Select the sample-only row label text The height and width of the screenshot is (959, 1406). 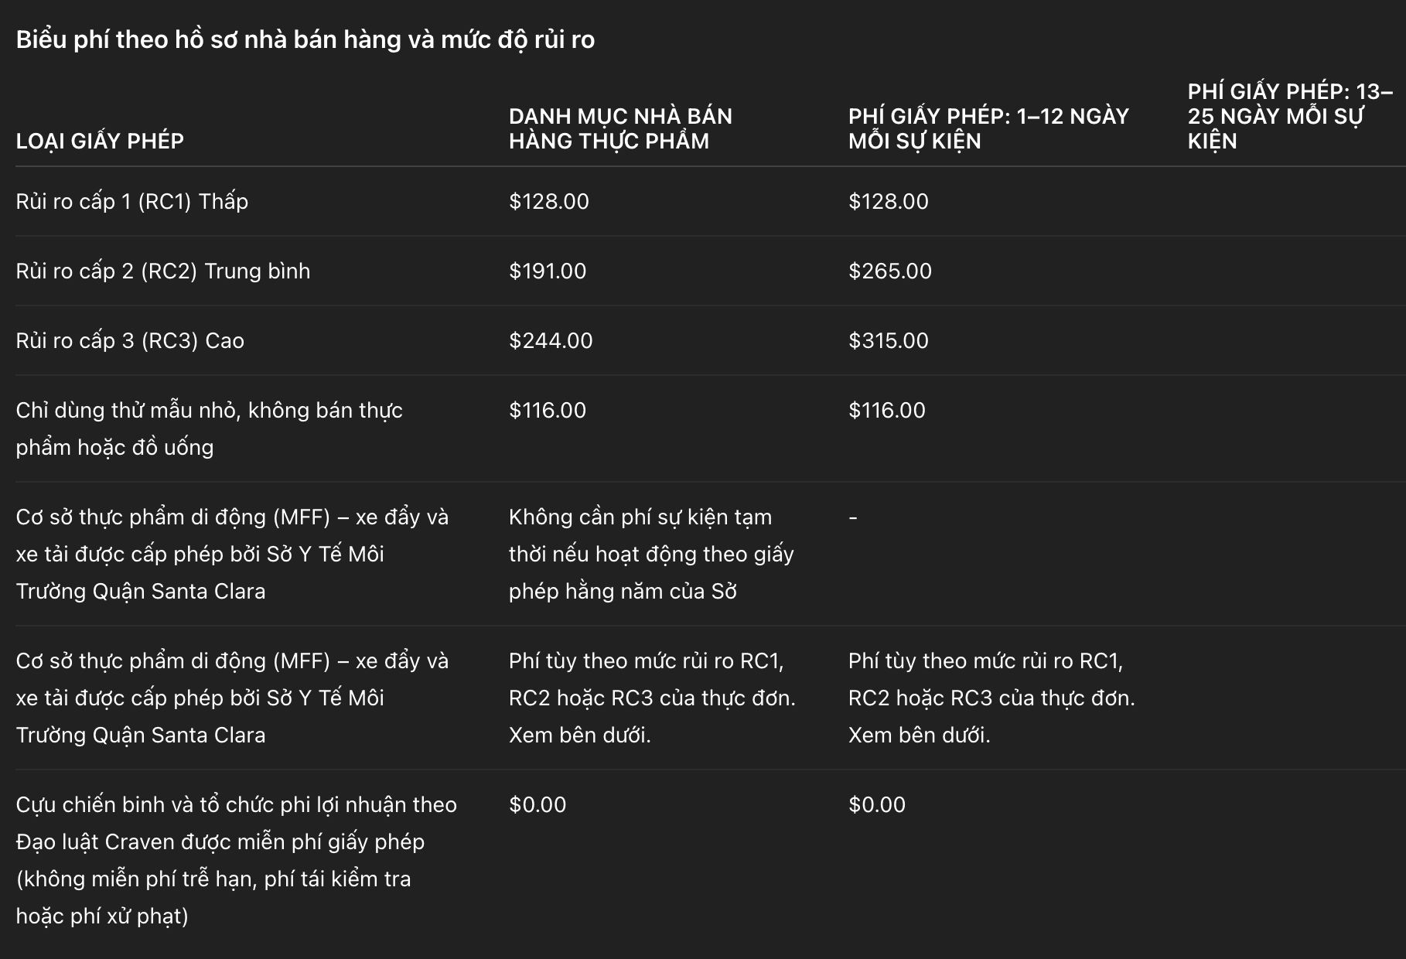tap(209, 428)
